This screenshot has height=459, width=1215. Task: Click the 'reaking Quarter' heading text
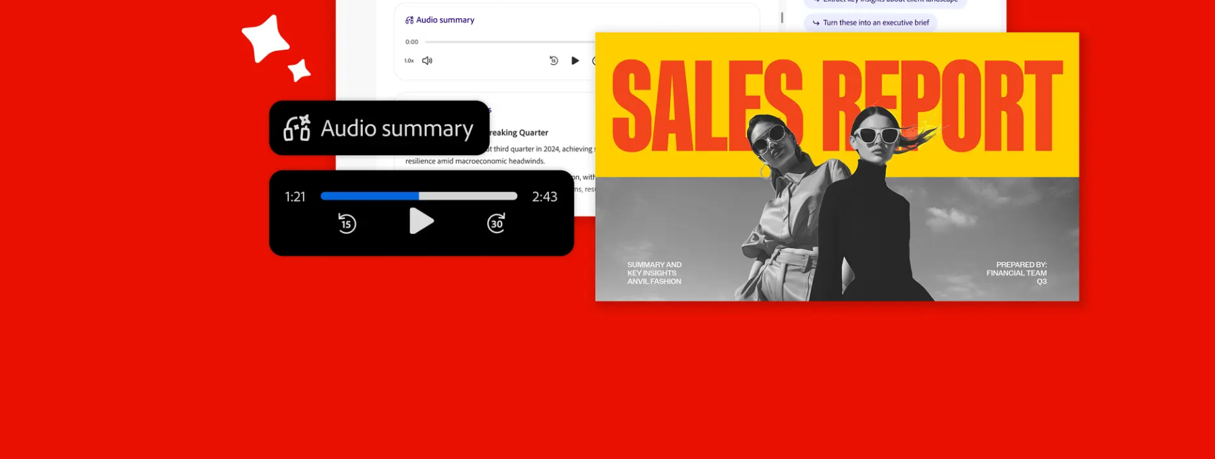(518, 133)
